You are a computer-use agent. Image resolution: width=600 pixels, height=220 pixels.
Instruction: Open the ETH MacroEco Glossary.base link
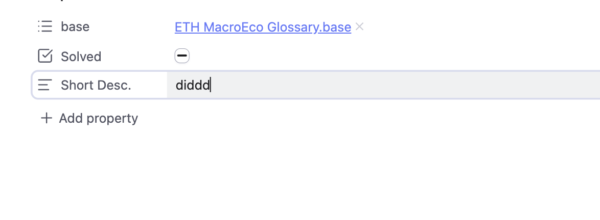point(263,27)
